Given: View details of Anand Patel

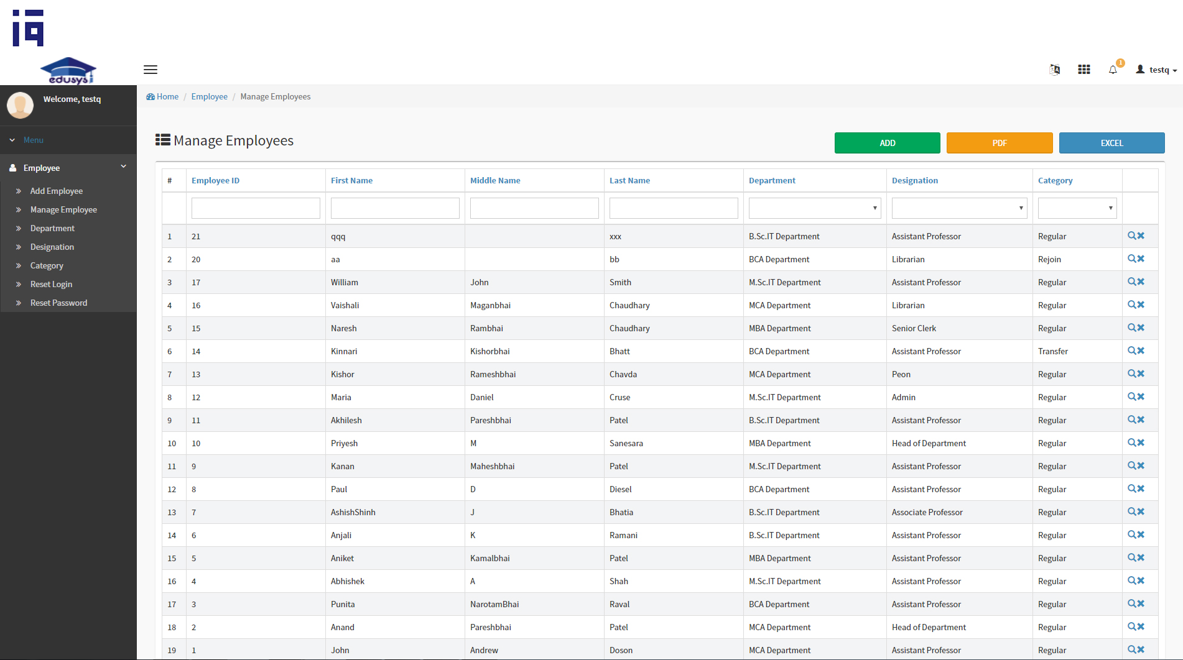Looking at the screenshot, I should [1132, 626].
